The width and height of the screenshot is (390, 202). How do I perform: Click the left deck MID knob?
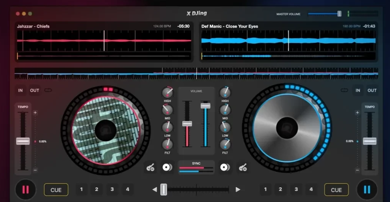[167, 110]
